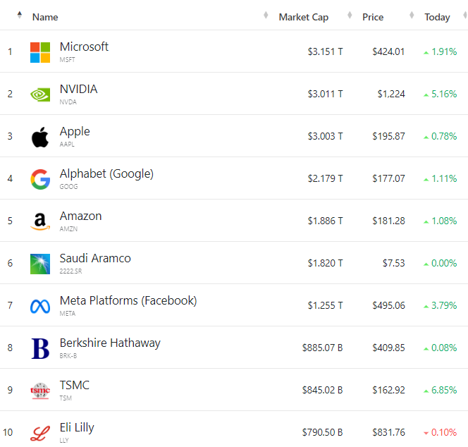Screen dimensions: 468x447
Task: Open Meta Platforms (Facebook) company page
Action: pos(128,300)
